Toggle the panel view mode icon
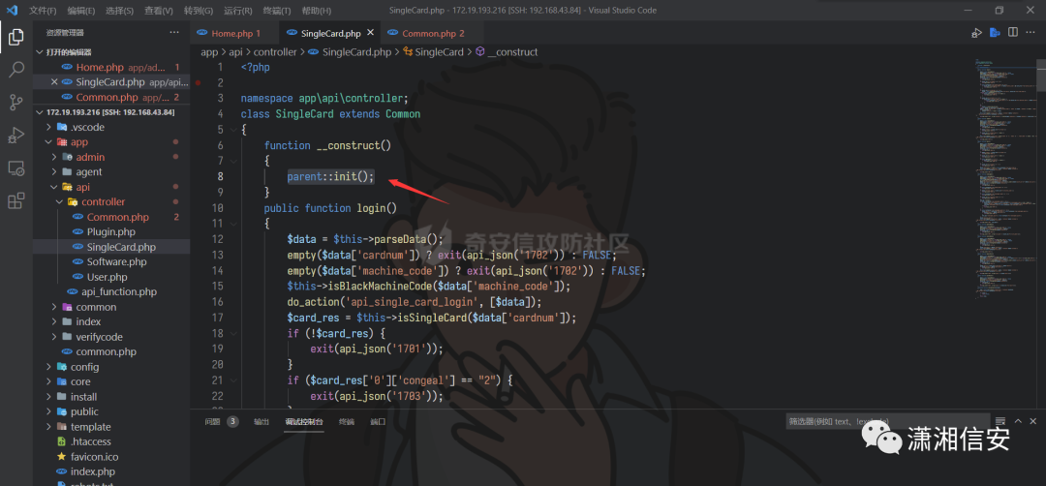The height and width of the screenshot is (486, 1046). coord(1000,421)
